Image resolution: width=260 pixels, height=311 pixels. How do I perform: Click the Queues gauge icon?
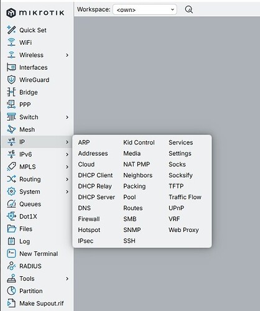(11, 204)
